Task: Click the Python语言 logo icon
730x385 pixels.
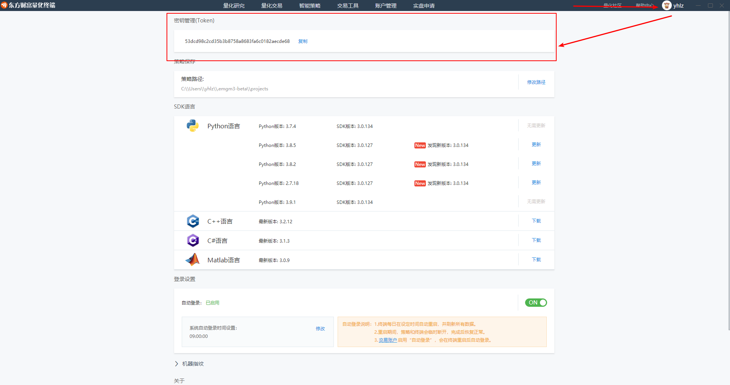Action: (193, 126)
